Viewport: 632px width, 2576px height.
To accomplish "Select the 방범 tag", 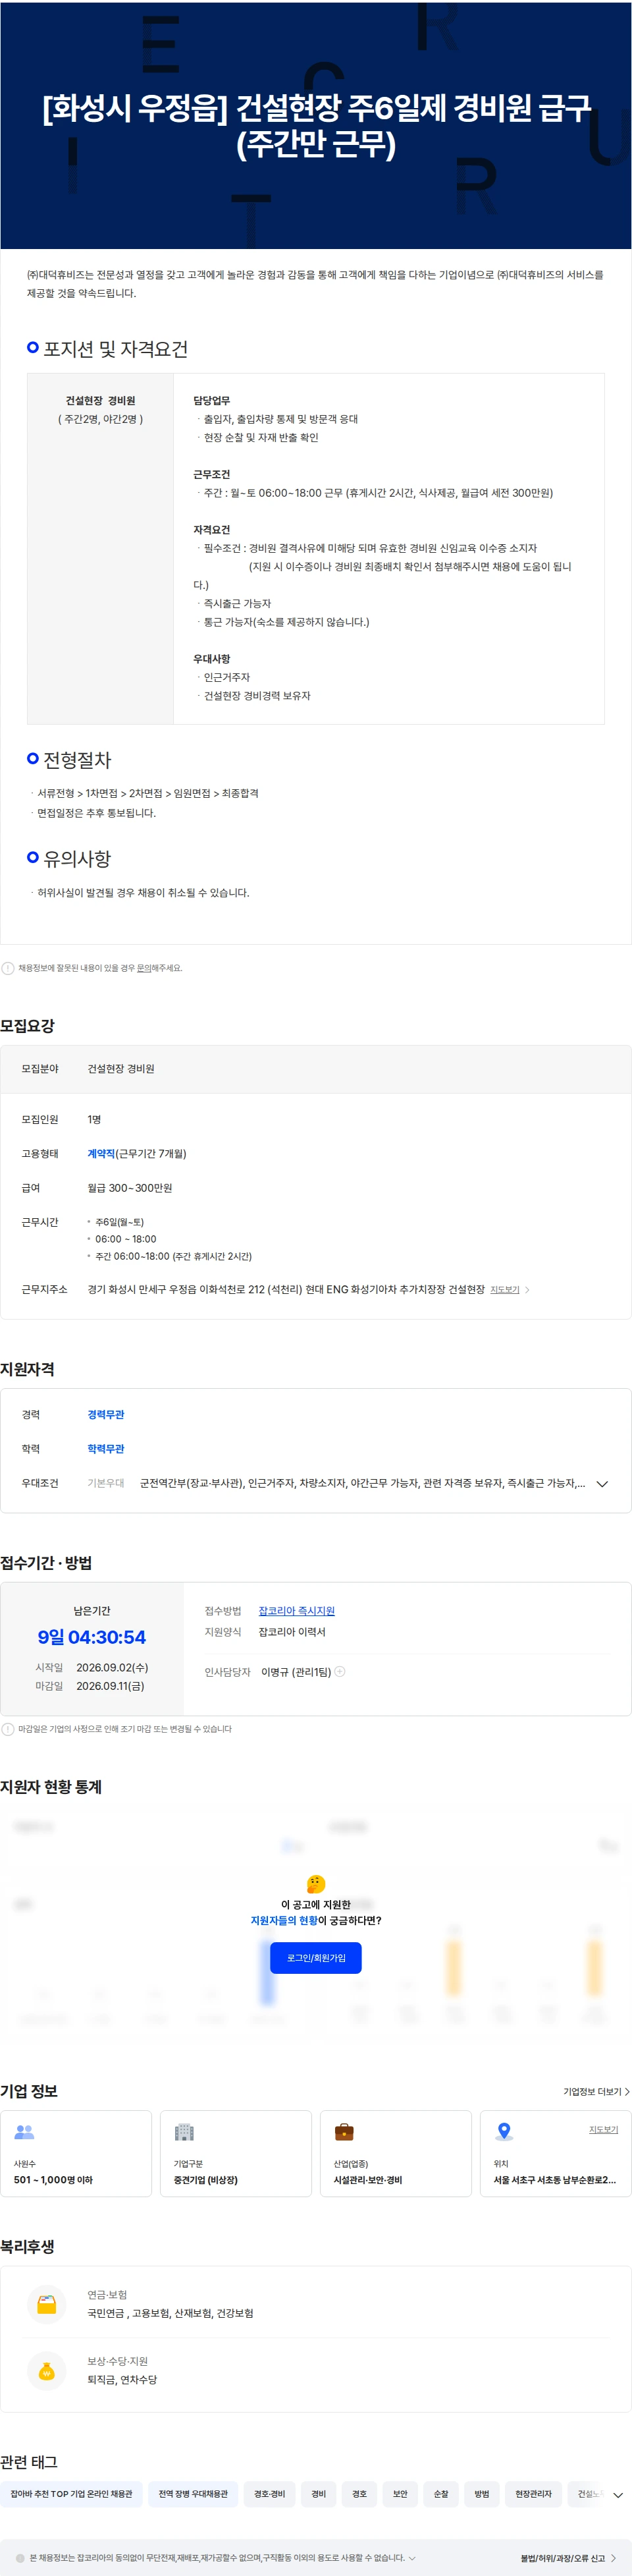I will tap(482, 2494).
